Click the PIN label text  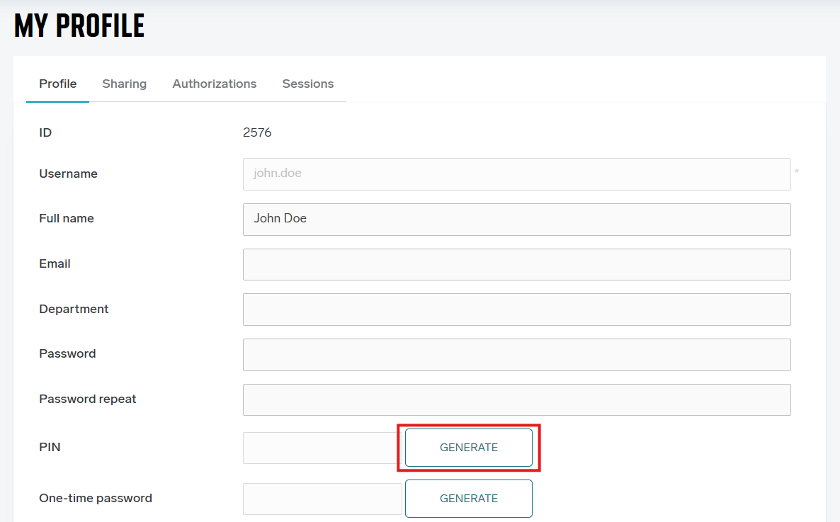(x=49, y=447)
